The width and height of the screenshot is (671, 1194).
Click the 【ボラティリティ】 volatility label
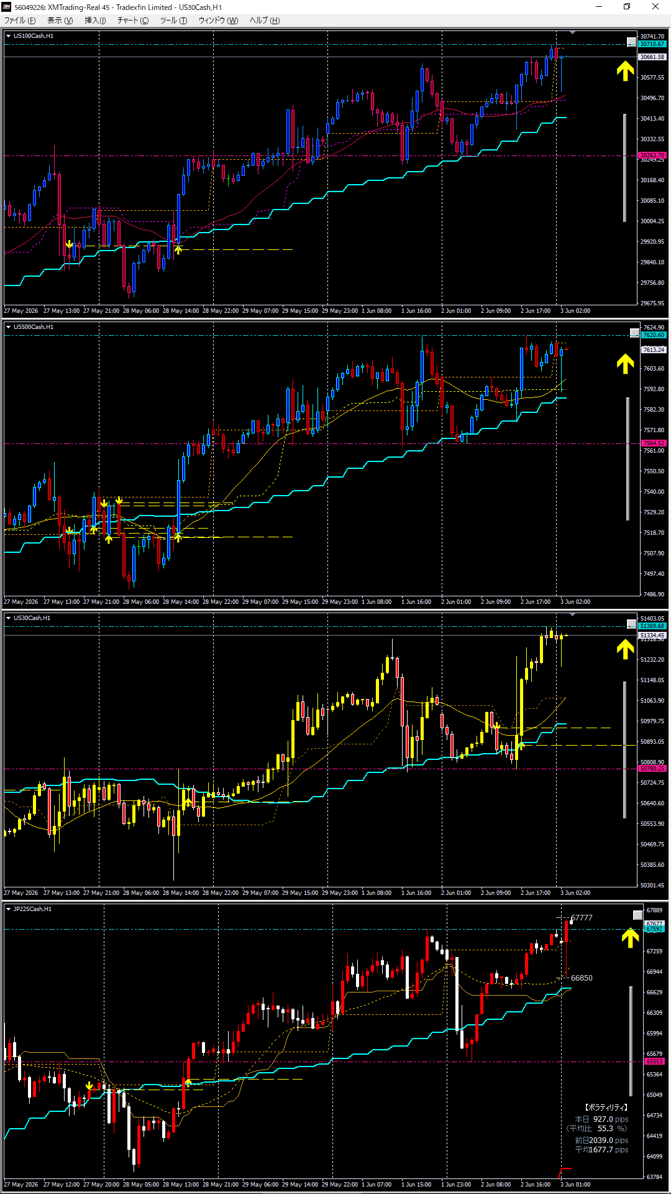tap(605, 1107)
